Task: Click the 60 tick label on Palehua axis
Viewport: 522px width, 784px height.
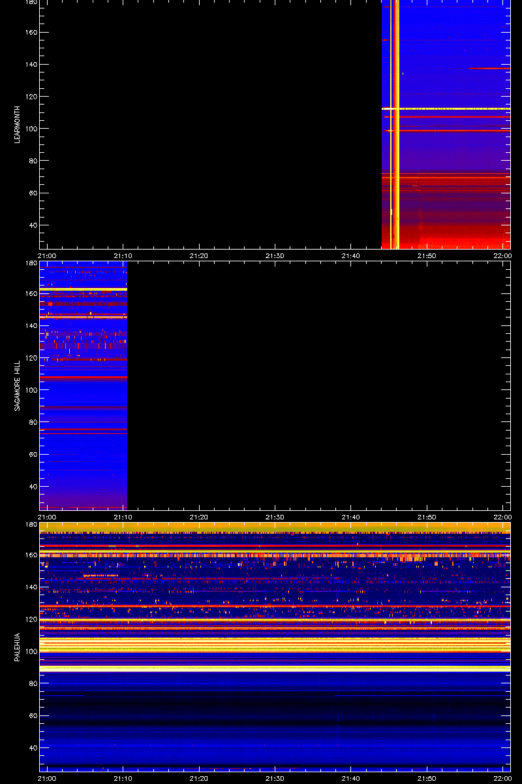Action: coord(32,716)
